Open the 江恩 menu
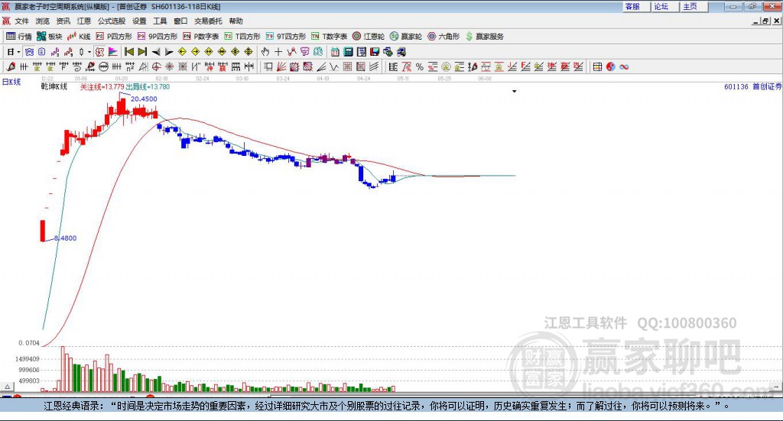 pos(84,21)
